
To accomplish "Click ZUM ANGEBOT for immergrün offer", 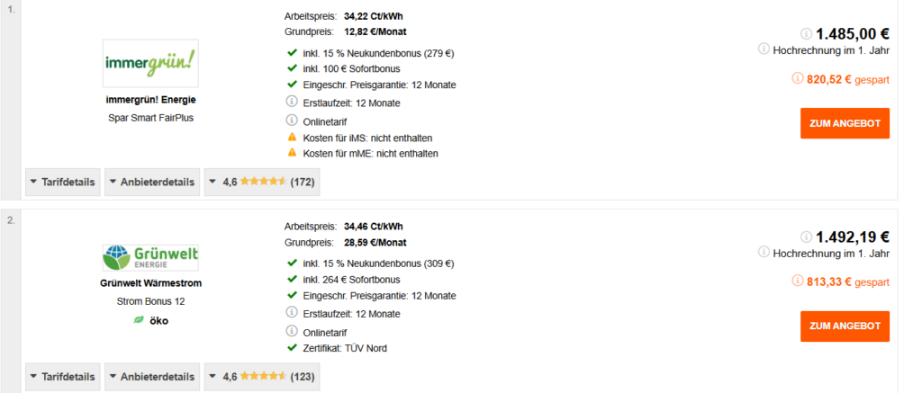I will [845, 123].
